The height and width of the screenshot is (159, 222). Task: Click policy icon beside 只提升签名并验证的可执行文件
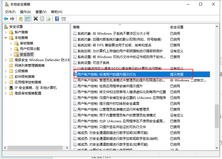[75, 127]
